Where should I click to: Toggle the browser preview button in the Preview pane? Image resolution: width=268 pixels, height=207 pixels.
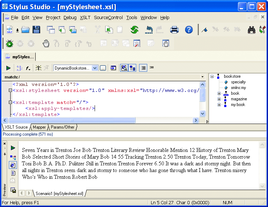(13, 165)
